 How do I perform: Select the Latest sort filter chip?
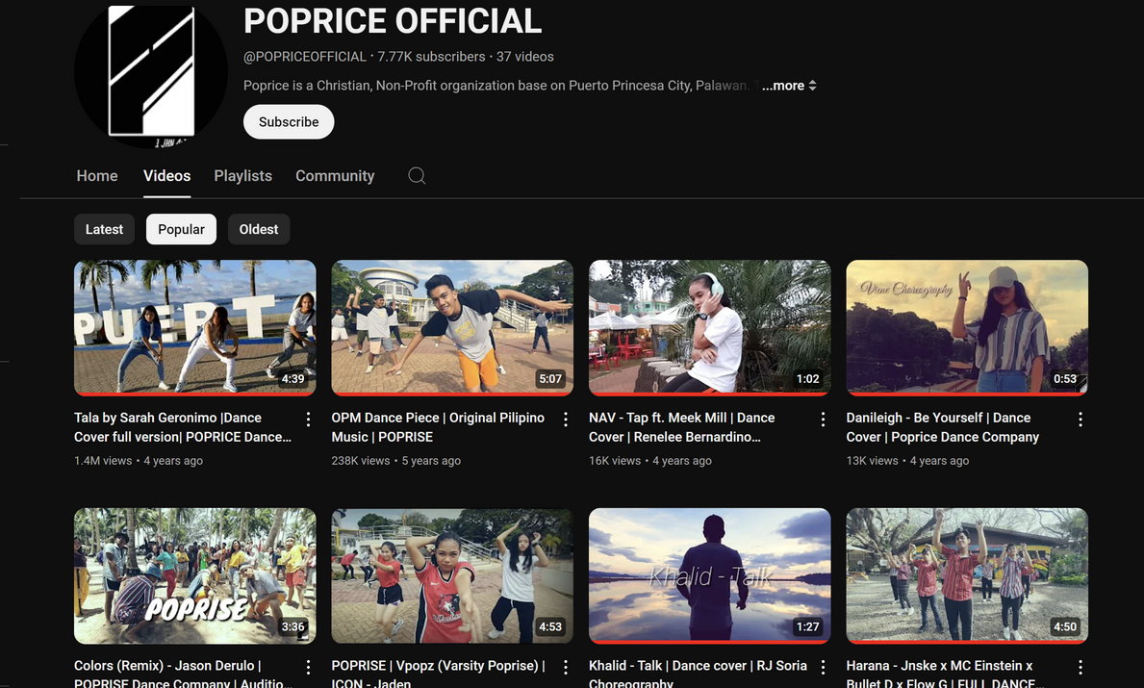[104, 229]
